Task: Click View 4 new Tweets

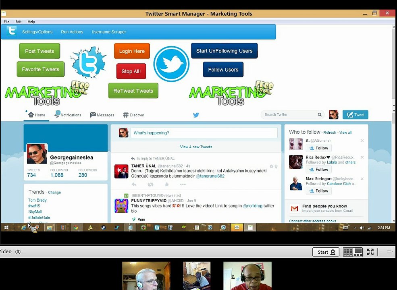Action: [x=196, y=147]
